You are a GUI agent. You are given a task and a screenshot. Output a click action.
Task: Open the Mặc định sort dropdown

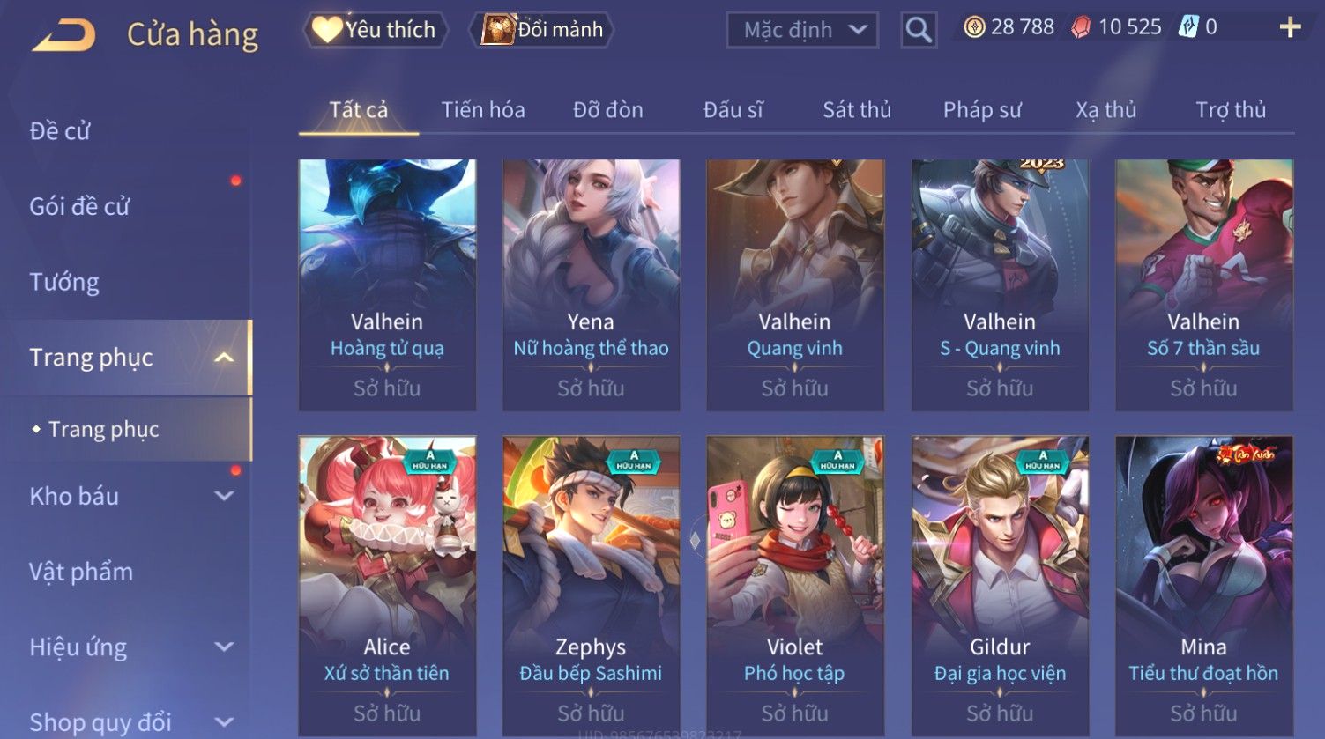coord(802,30)
